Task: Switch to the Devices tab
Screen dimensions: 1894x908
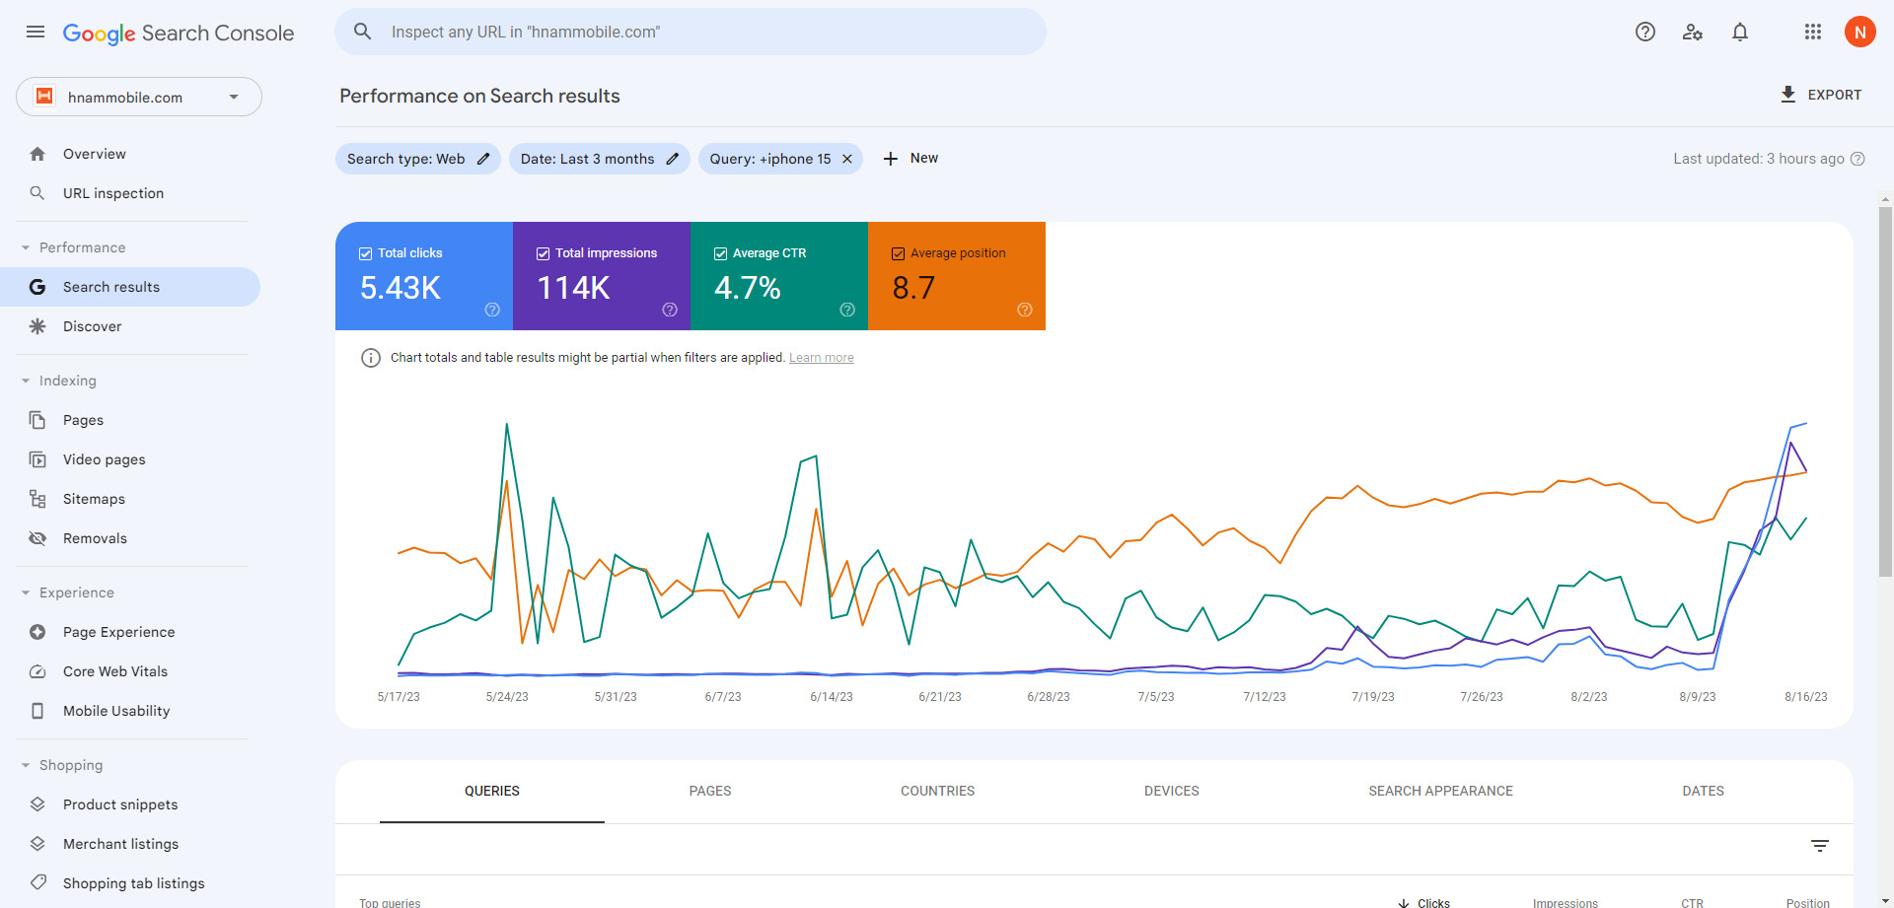Action: click(x=1171, y=791)
